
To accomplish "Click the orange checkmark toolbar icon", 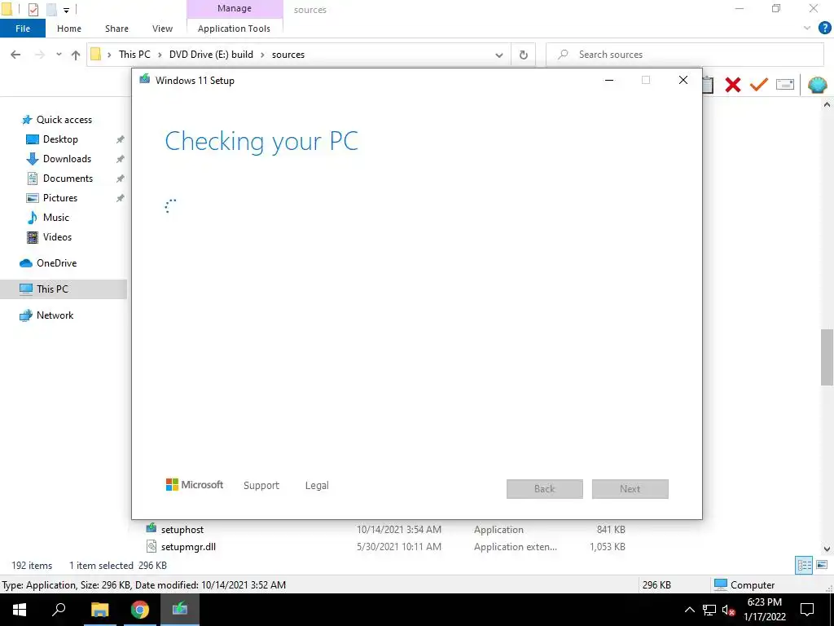I will coord(759,85).
